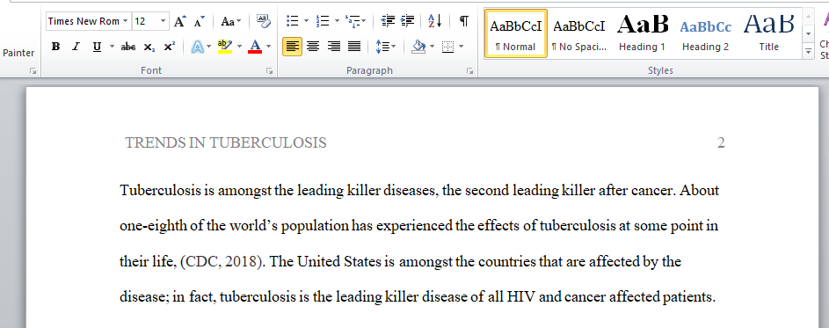Click Grow Font icon
Viewport: 829px width, 328px height.
(179, 21)
